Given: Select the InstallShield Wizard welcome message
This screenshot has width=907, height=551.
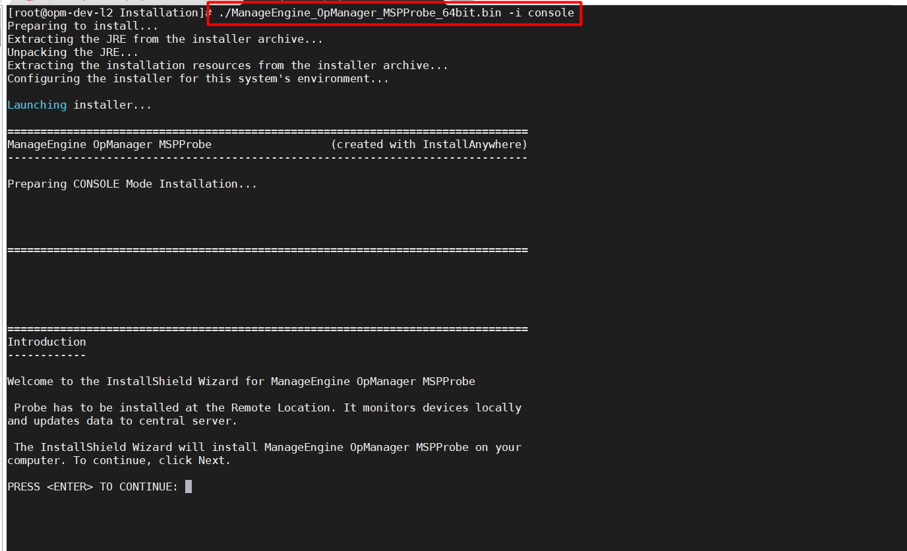Looking at the screenshot, I should tap(241, 380).
